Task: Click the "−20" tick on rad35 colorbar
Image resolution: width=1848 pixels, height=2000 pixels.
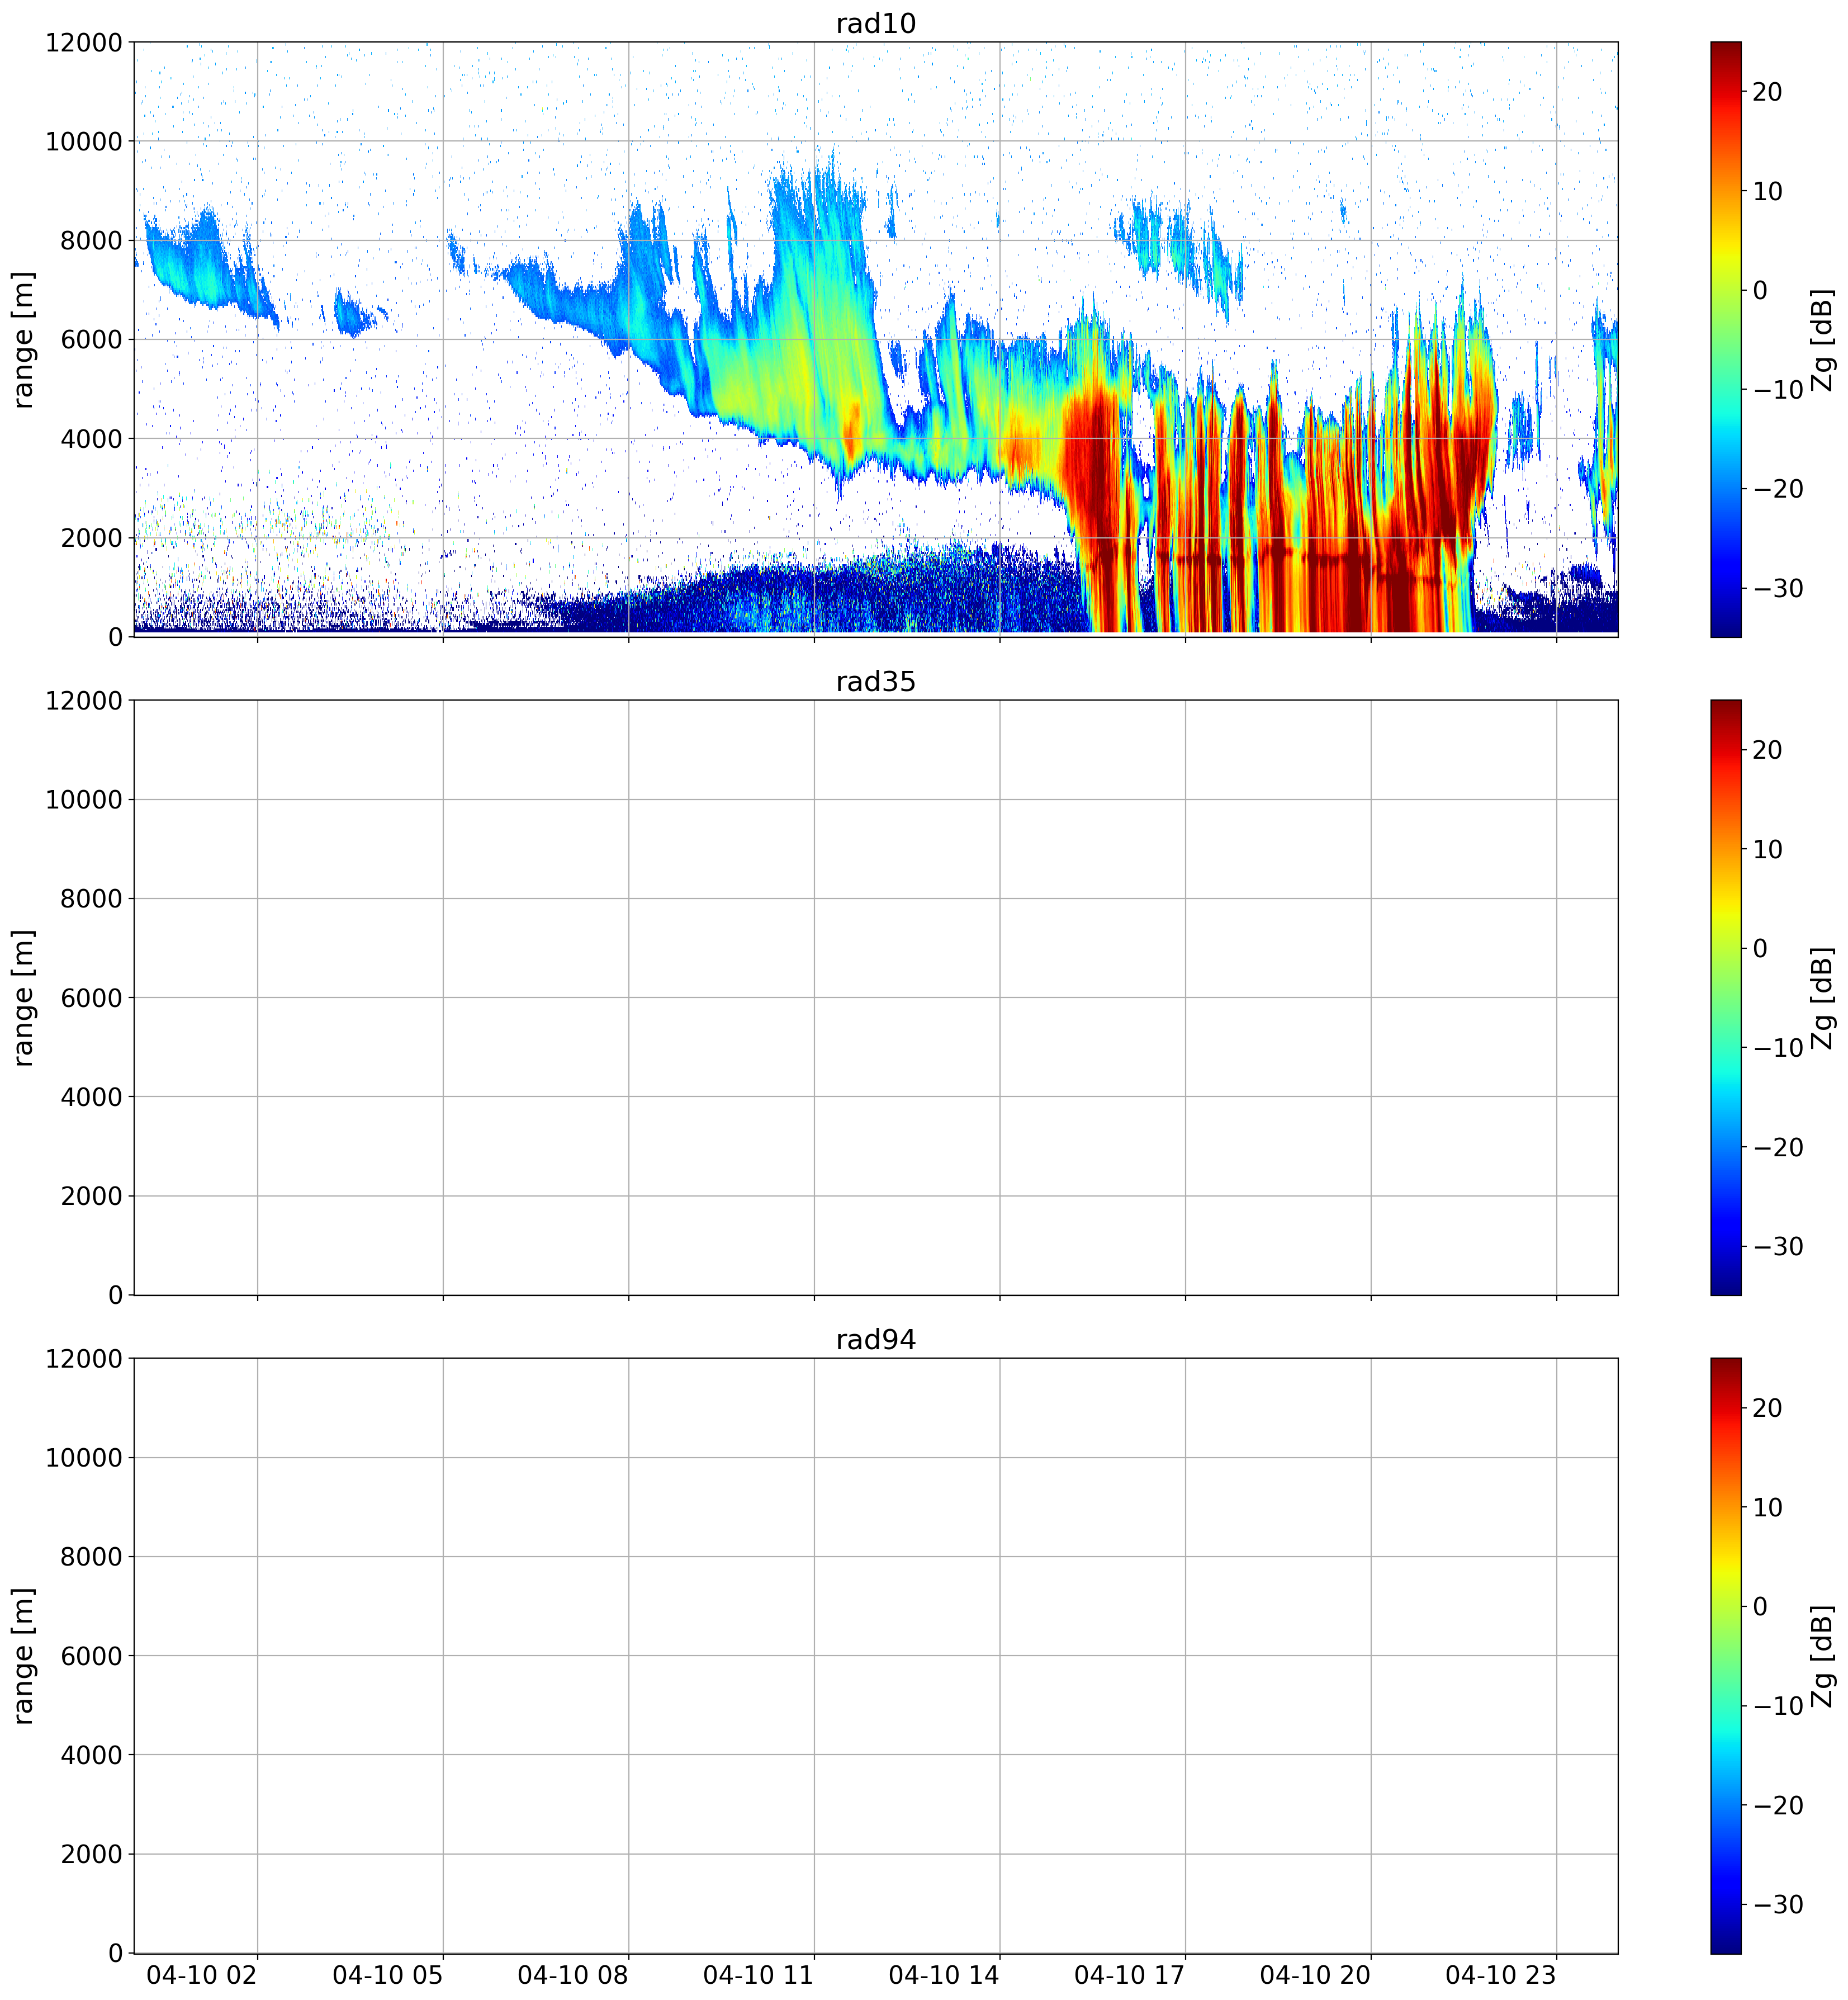Action: pyautogui.click(x=1779, y=1147)
